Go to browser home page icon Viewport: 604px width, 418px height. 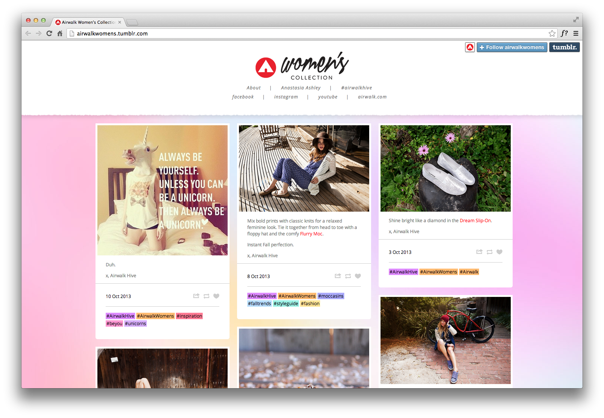tap(60, 33)
